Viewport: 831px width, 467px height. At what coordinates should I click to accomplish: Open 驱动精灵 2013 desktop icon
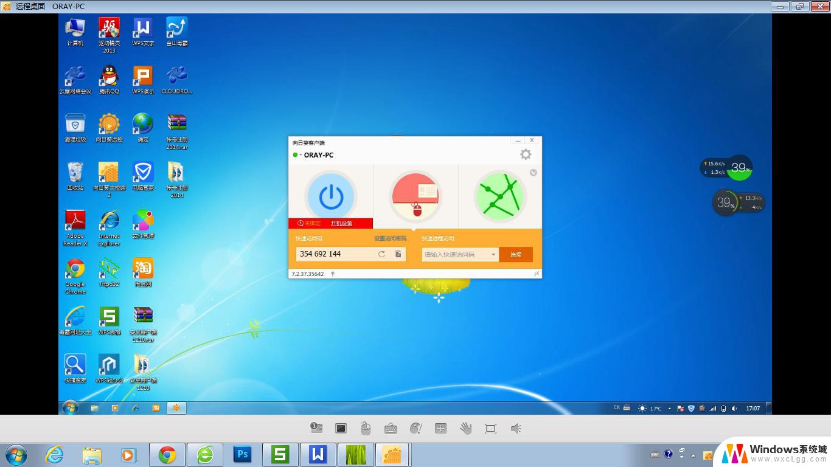109,35
